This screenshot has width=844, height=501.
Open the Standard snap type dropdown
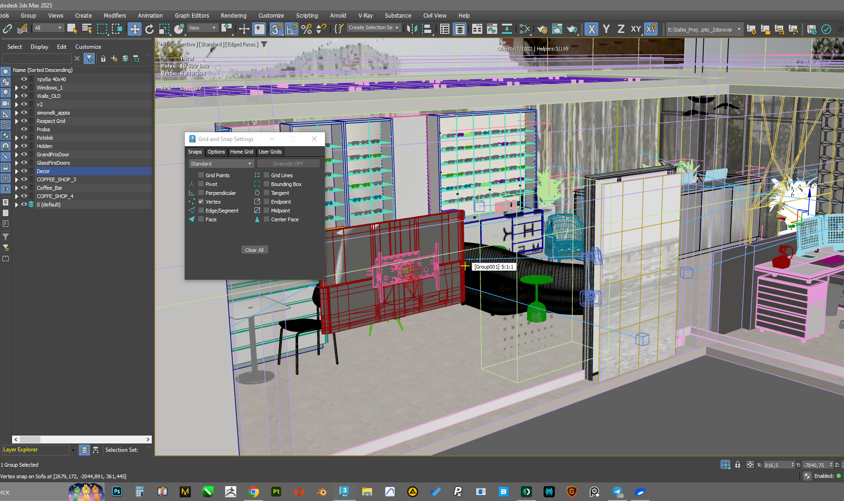tap(221, 164)
